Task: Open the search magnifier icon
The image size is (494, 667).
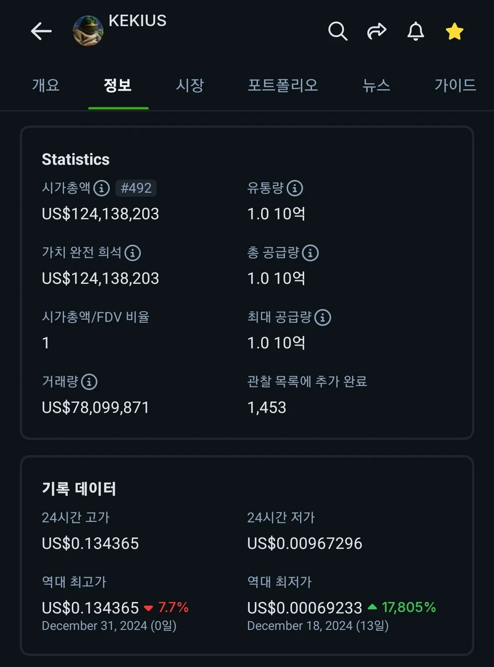Action: tap(338, 31)
